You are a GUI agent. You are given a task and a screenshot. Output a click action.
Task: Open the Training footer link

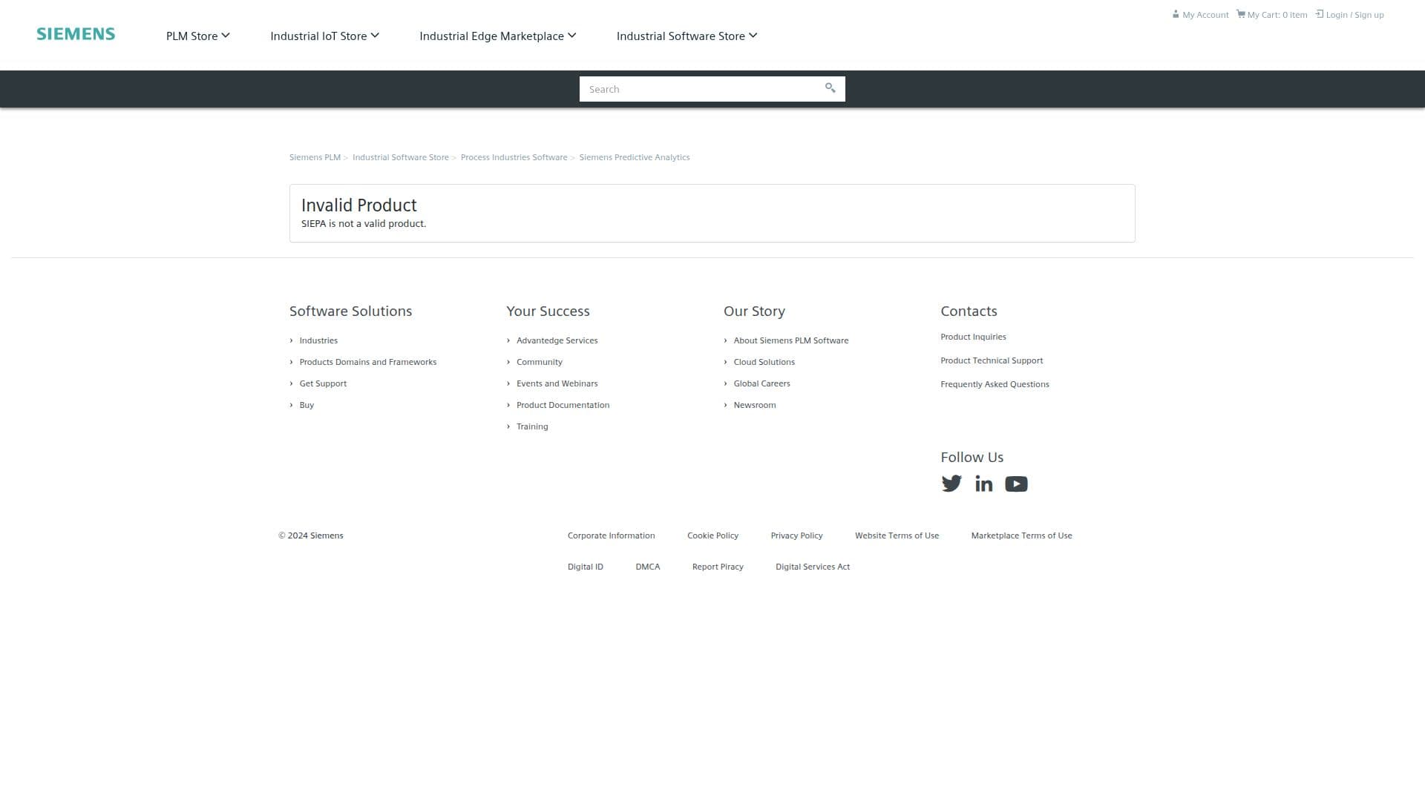[x=532, y=426]
